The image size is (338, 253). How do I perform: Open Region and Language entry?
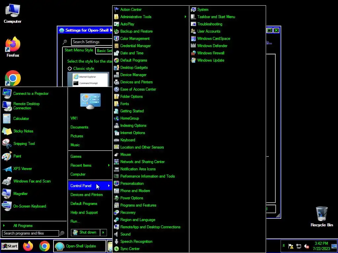(138, 220)
